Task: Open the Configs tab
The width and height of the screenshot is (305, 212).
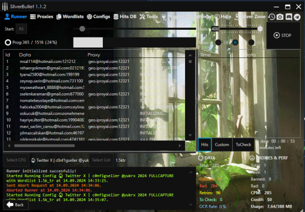Action: click(x=98, y=17)
